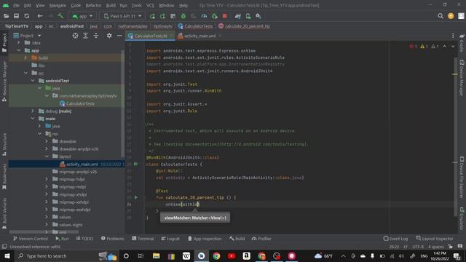Open Project panel settings gear
This screenshot has height=262, width=466.
pos(109,36)
